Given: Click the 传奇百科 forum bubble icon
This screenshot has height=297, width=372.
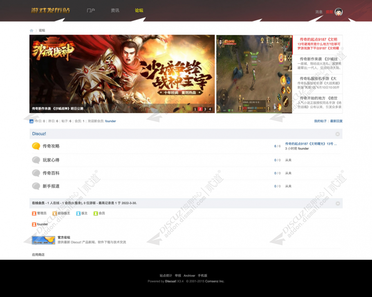Looking at the screenshot, I should (36, 173).
